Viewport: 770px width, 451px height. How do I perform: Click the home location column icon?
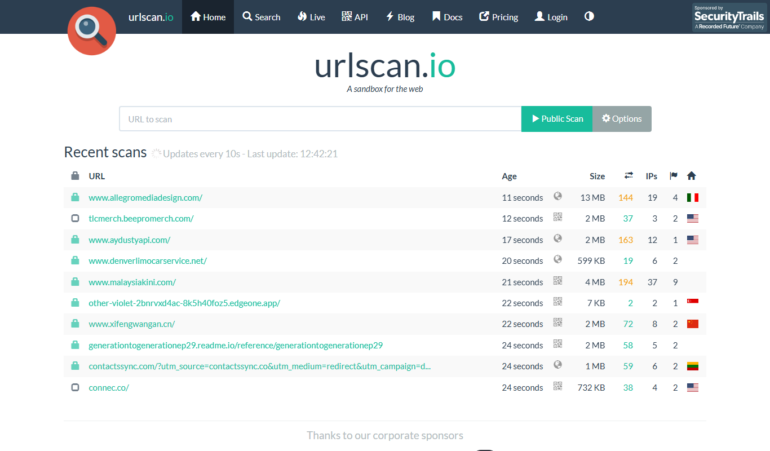pos(692,176)
